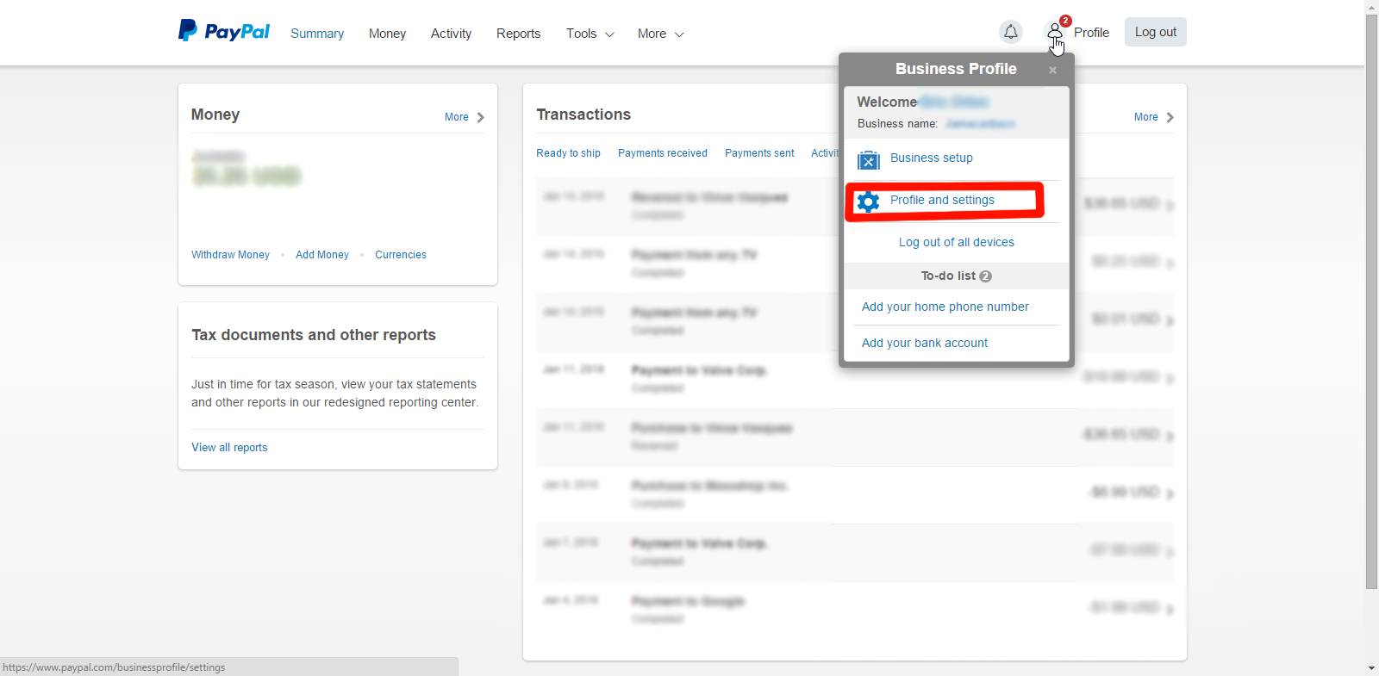The height and width of the screenshot is (676, 1379).
Task: Open the Currencies link
Action: click(x=401, y=255)
